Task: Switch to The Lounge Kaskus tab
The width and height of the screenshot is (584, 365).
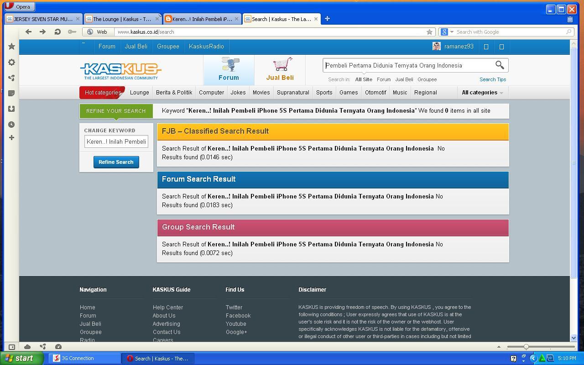Action: [122, 19]
